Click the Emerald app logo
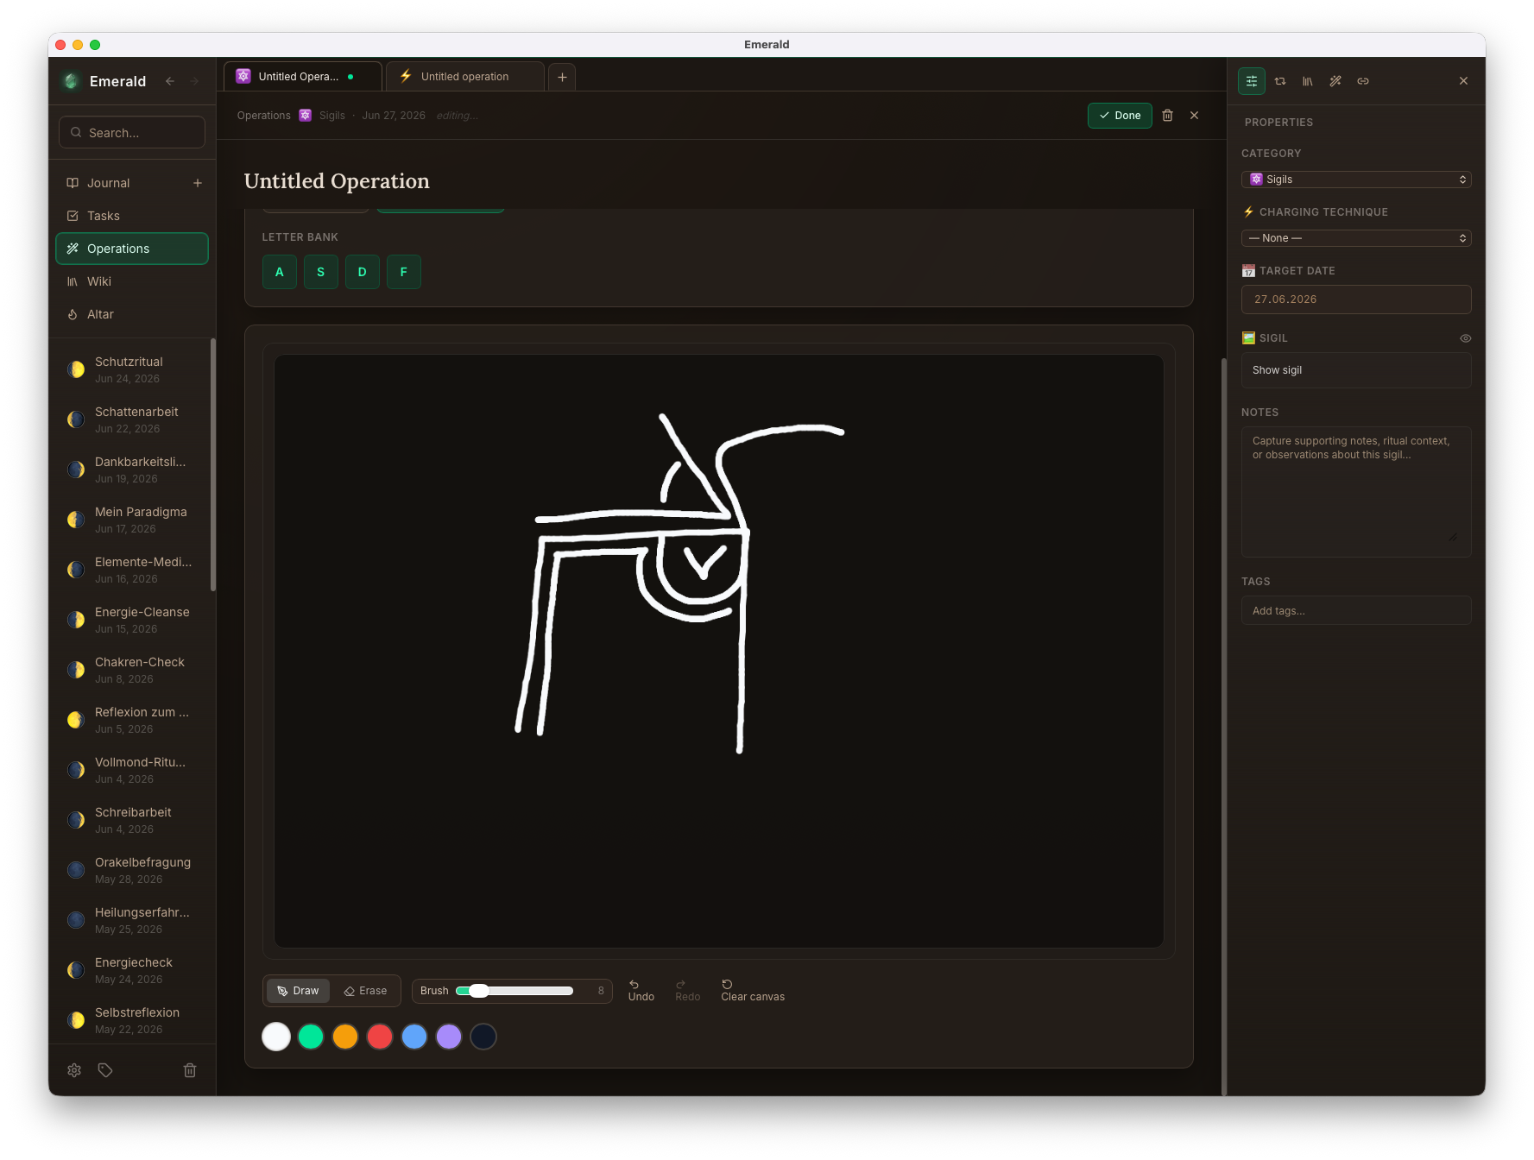The image size is (1534, 1160). (72, 81)
